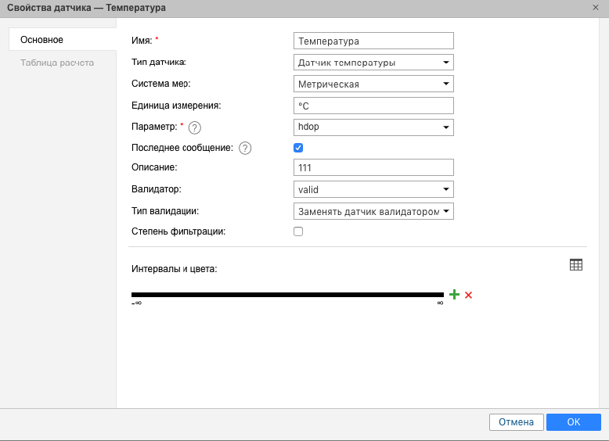Add a new interval with green plus
609x441 pixels.
[x=454, y=295]
